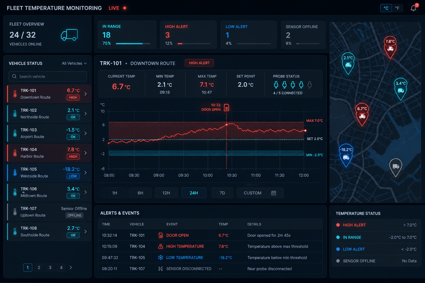Click the 10:15:09 alert time cell
Image resolution: width=425 pixels, height=283 pixels.
click(x=110, y=246)
